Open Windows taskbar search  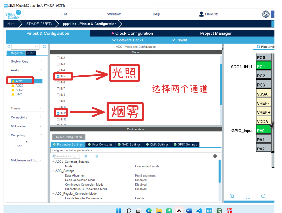tap(129, 210)
